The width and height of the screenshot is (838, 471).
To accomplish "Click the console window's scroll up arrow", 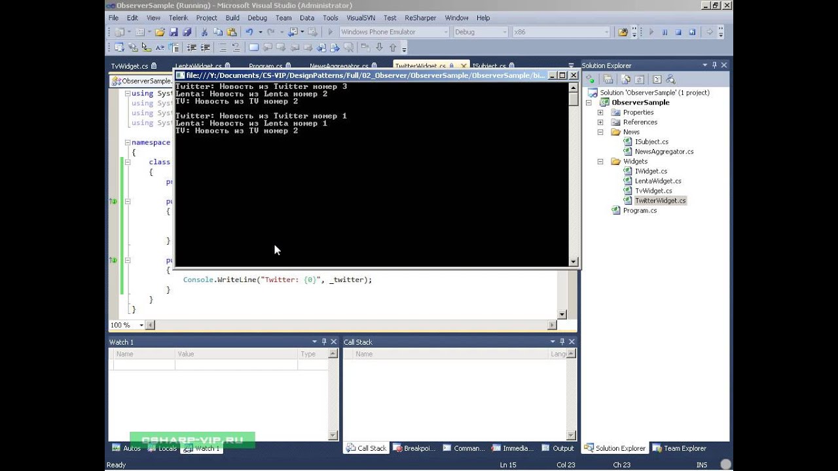I will [574, 86].
